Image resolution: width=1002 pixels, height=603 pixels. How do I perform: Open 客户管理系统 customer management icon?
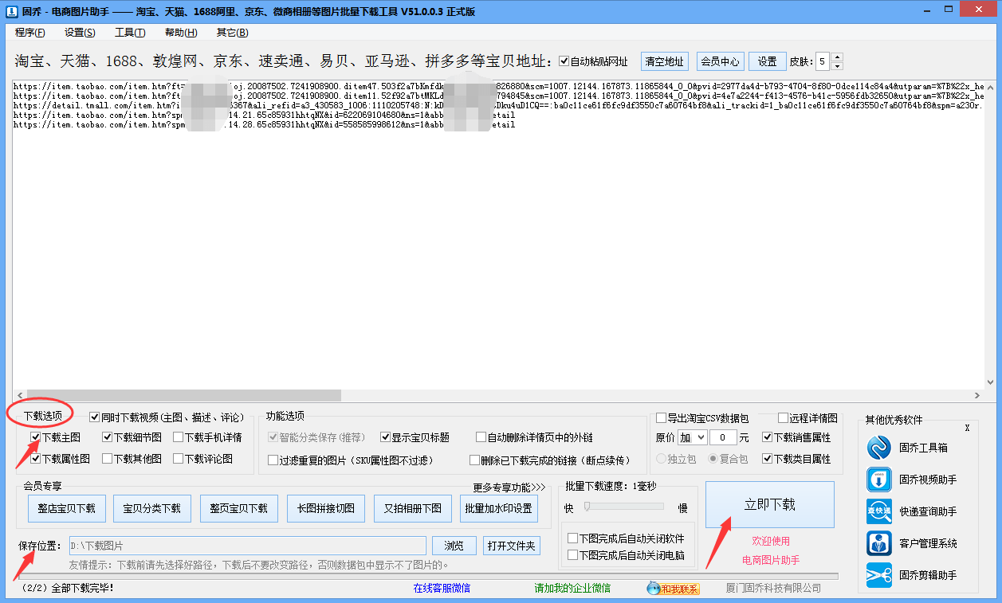878,542
